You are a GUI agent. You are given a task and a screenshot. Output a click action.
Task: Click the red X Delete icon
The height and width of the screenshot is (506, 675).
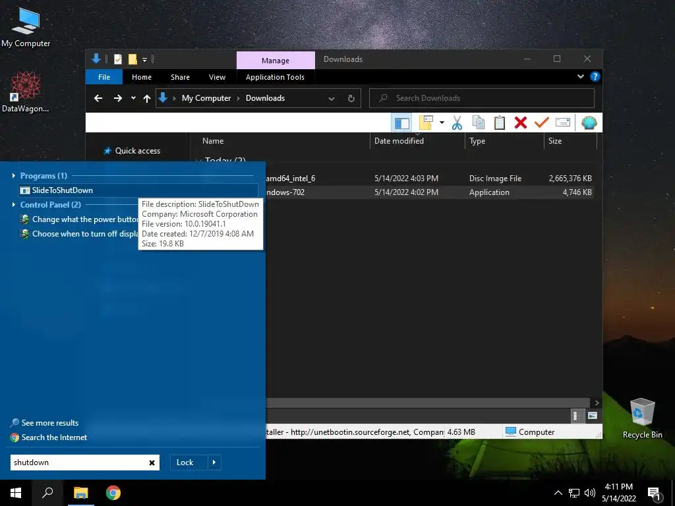pyautogui.click(x=521, y=123)
